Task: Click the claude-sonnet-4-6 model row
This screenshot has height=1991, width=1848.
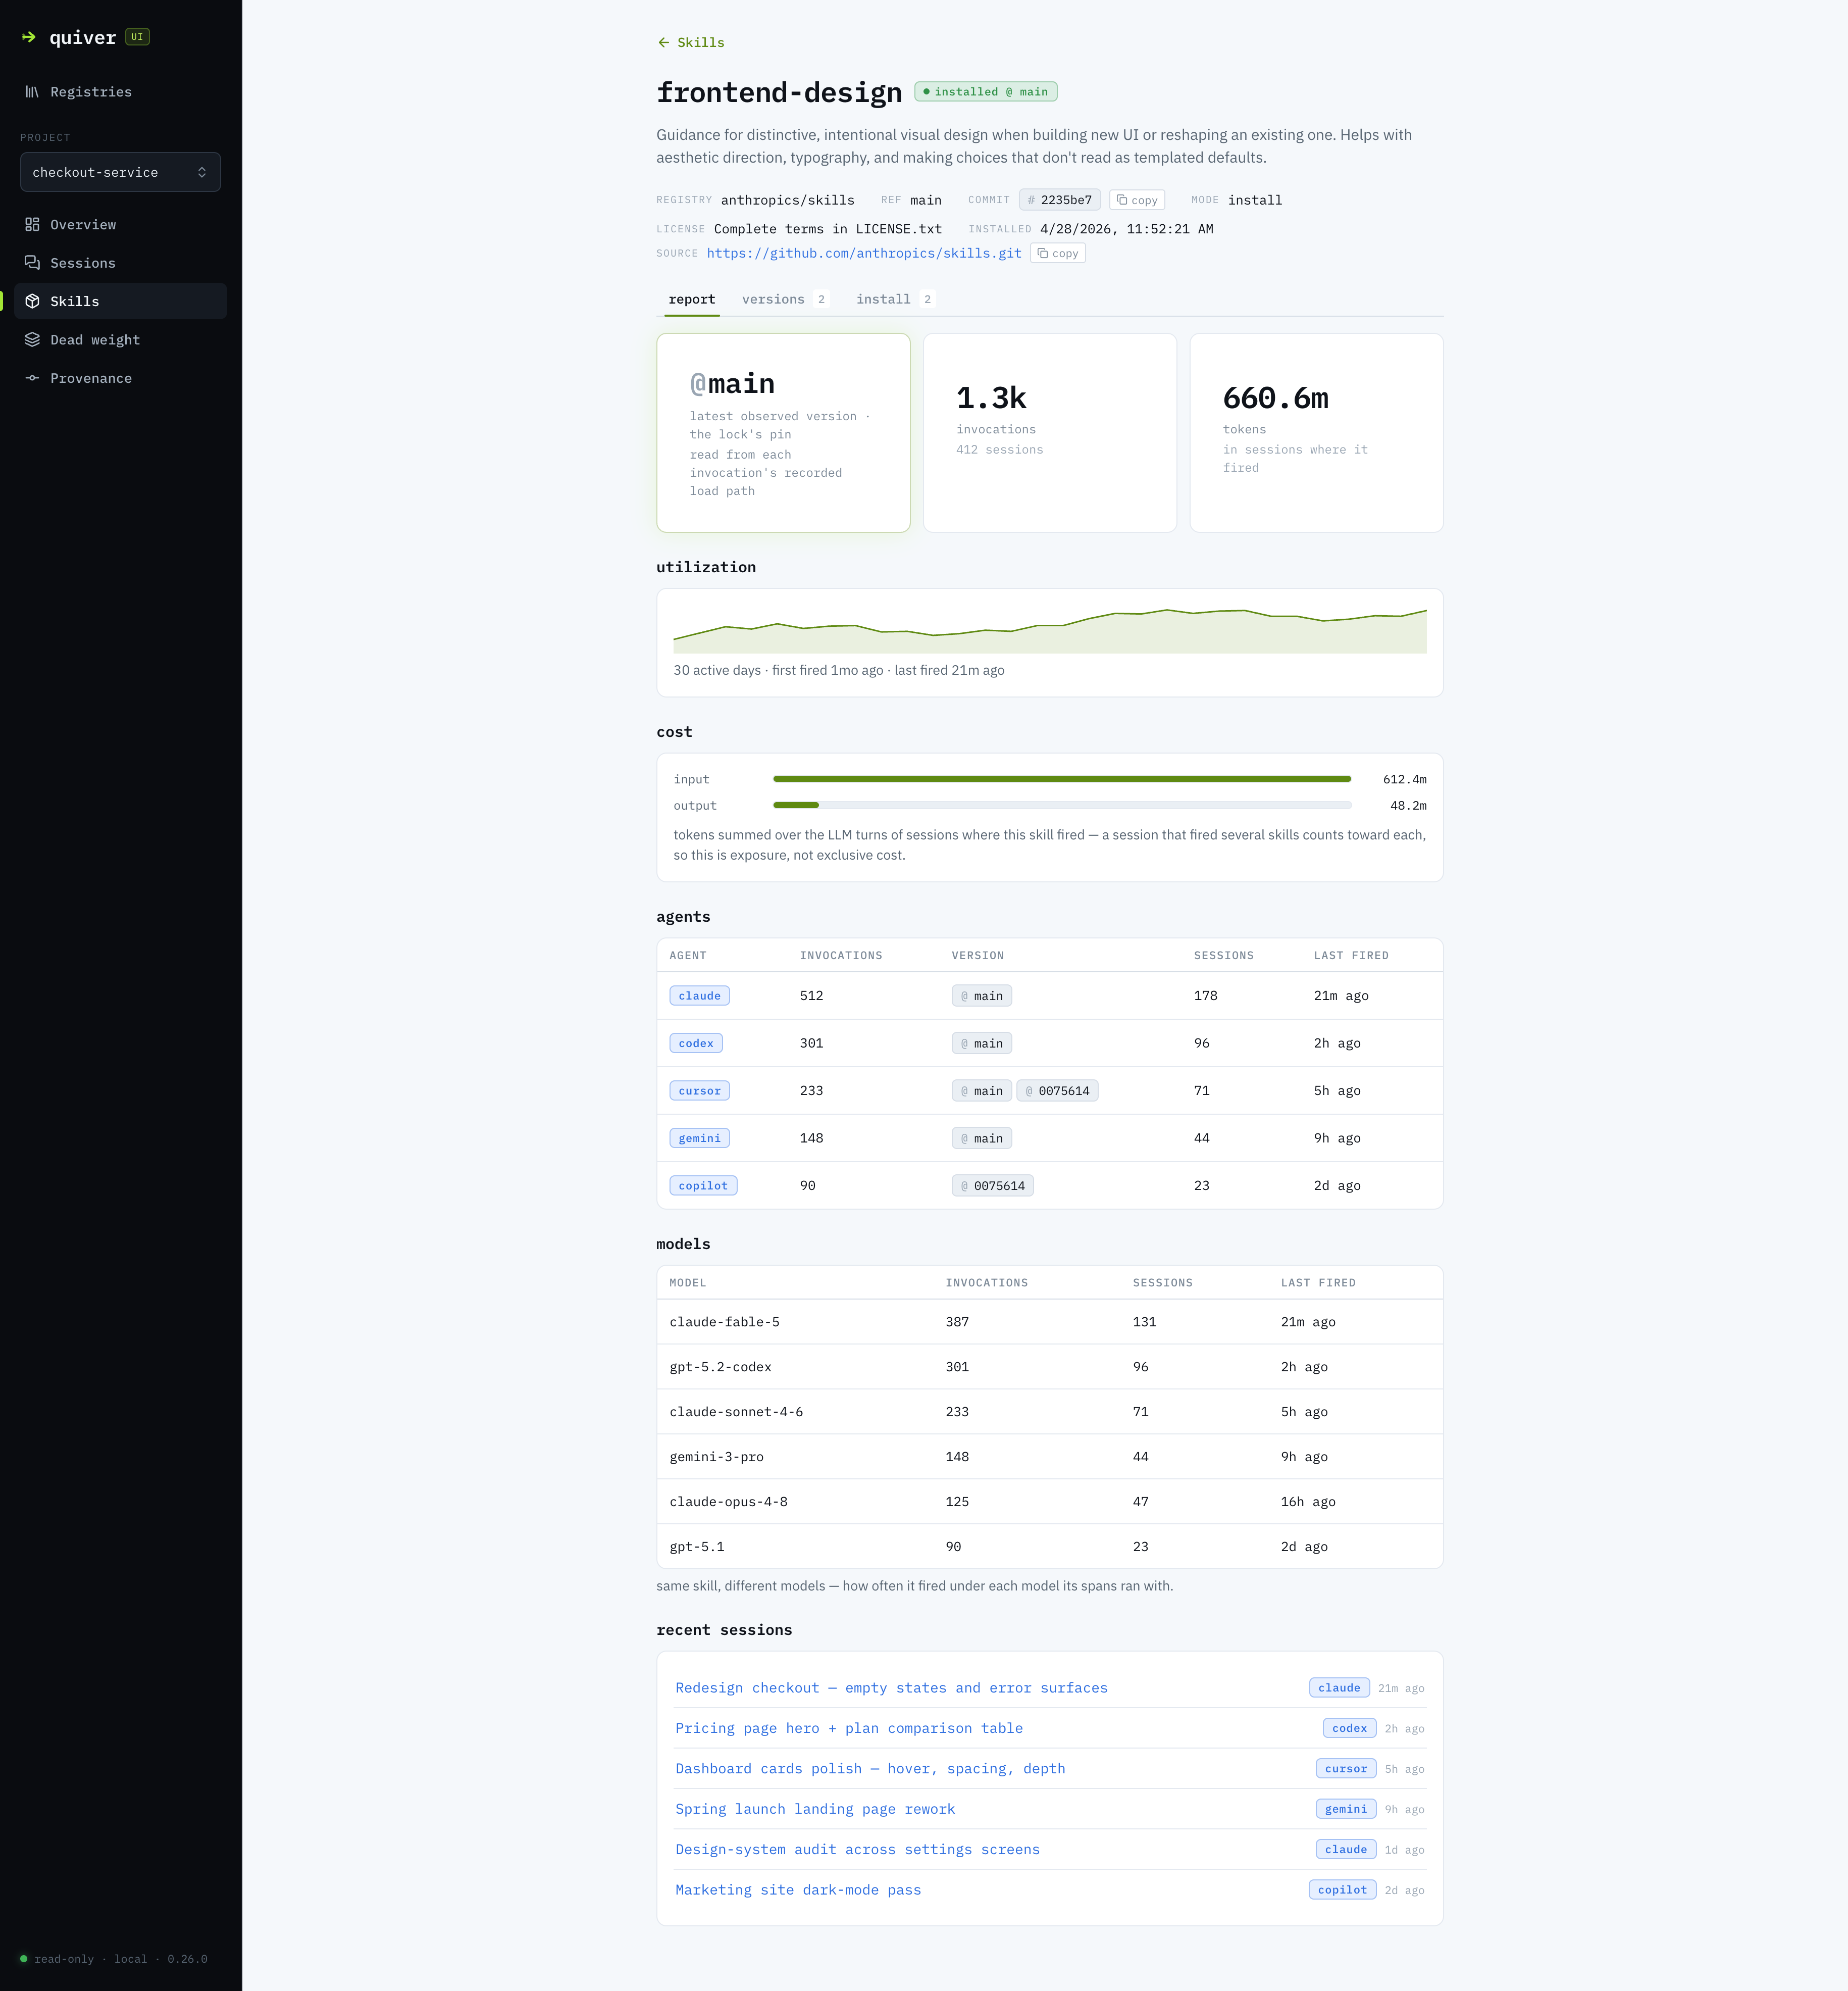Action: pos(1050,1412)
